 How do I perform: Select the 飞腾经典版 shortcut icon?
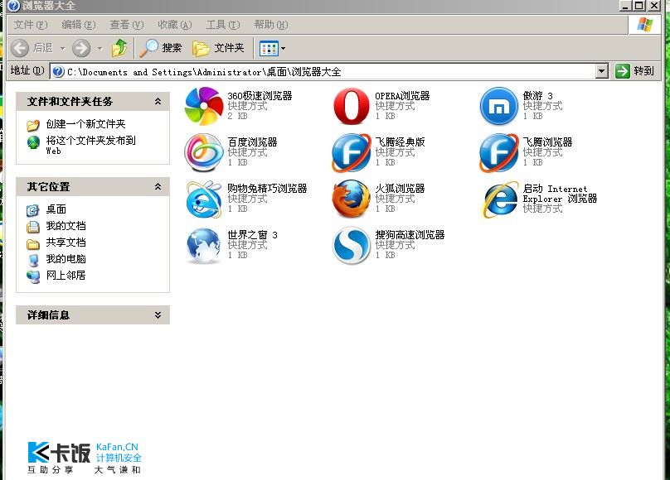pos(352,152)
